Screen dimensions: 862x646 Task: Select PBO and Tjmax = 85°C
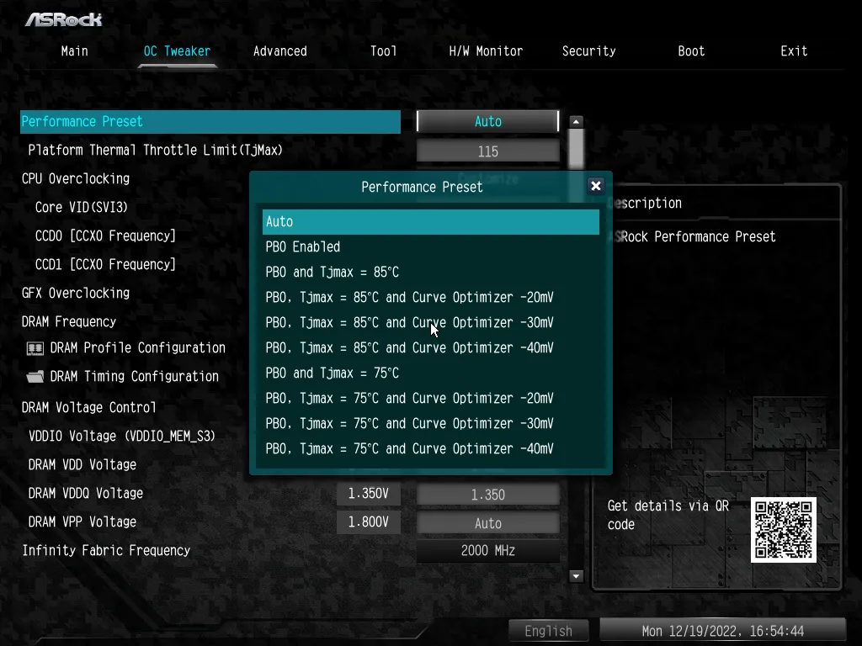coord(430,273)
